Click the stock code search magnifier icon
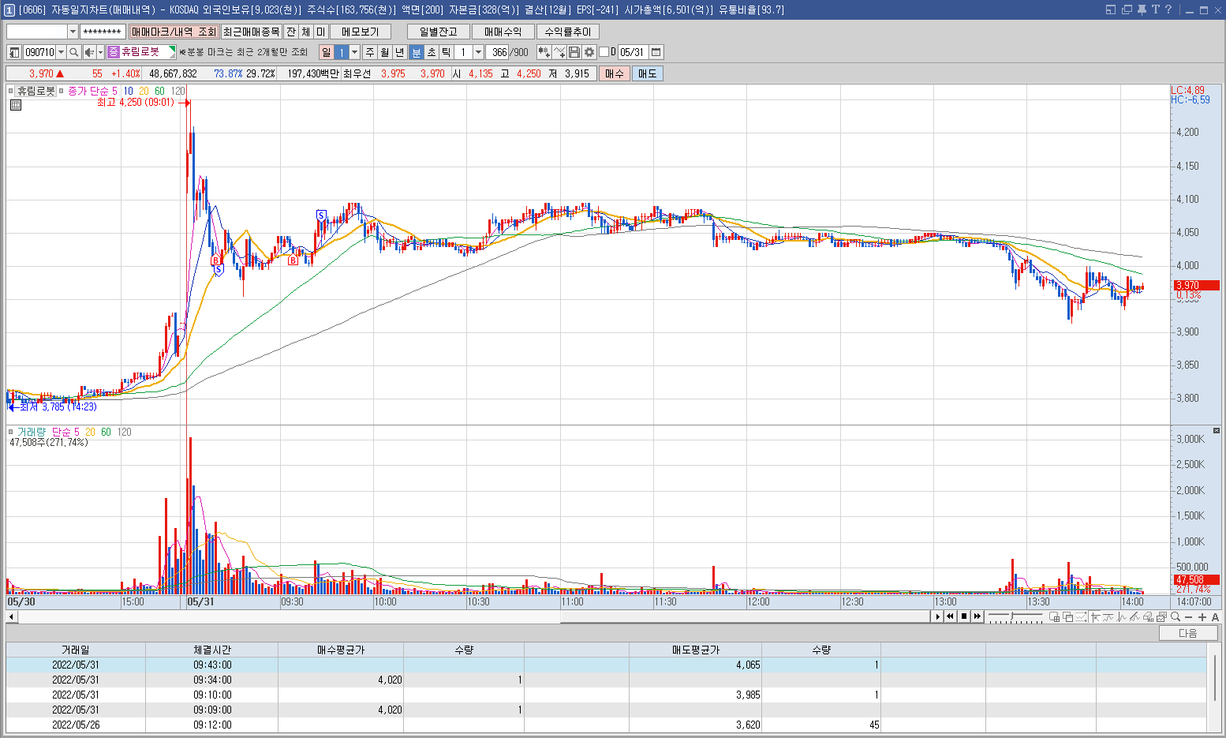The height and width of the screenshot is (738, 1226). (x=73, y=52)
